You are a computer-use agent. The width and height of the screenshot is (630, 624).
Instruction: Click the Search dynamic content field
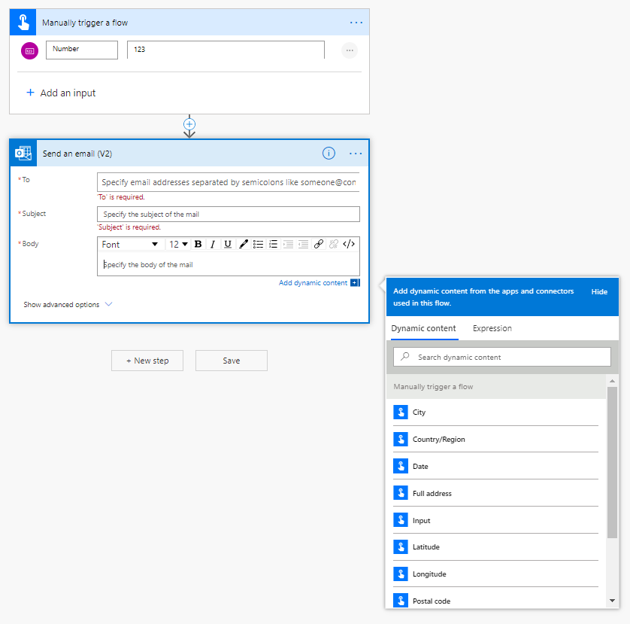coord(501,356)
